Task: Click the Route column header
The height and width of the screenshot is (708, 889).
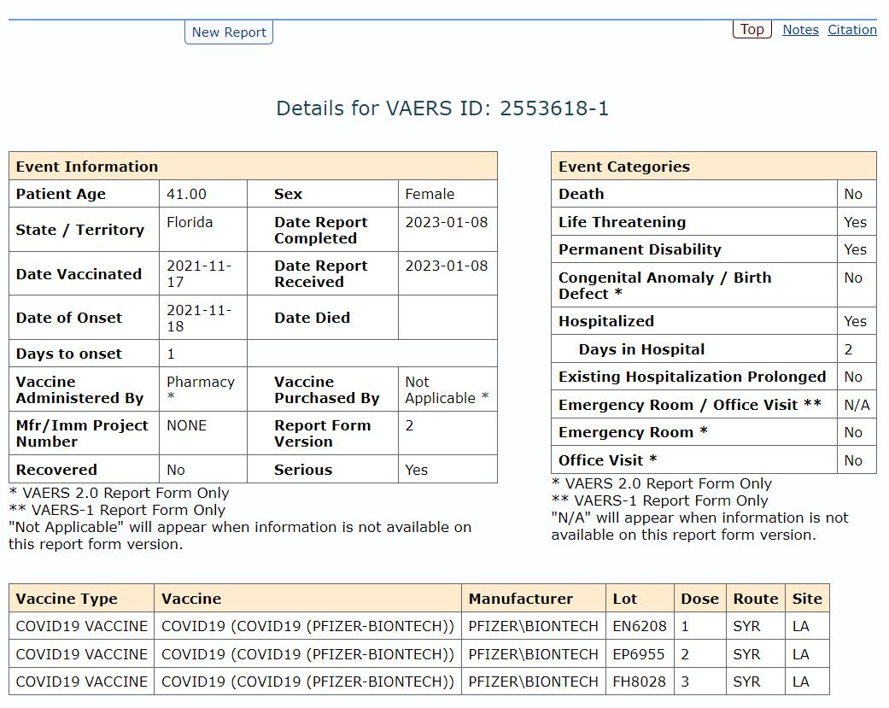Action: [755, 599]
